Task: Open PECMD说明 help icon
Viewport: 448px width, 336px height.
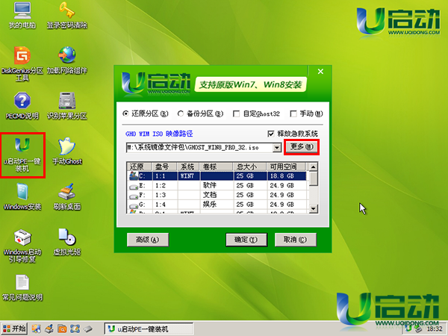Action: pyautogui.click(x=22, y=106)
